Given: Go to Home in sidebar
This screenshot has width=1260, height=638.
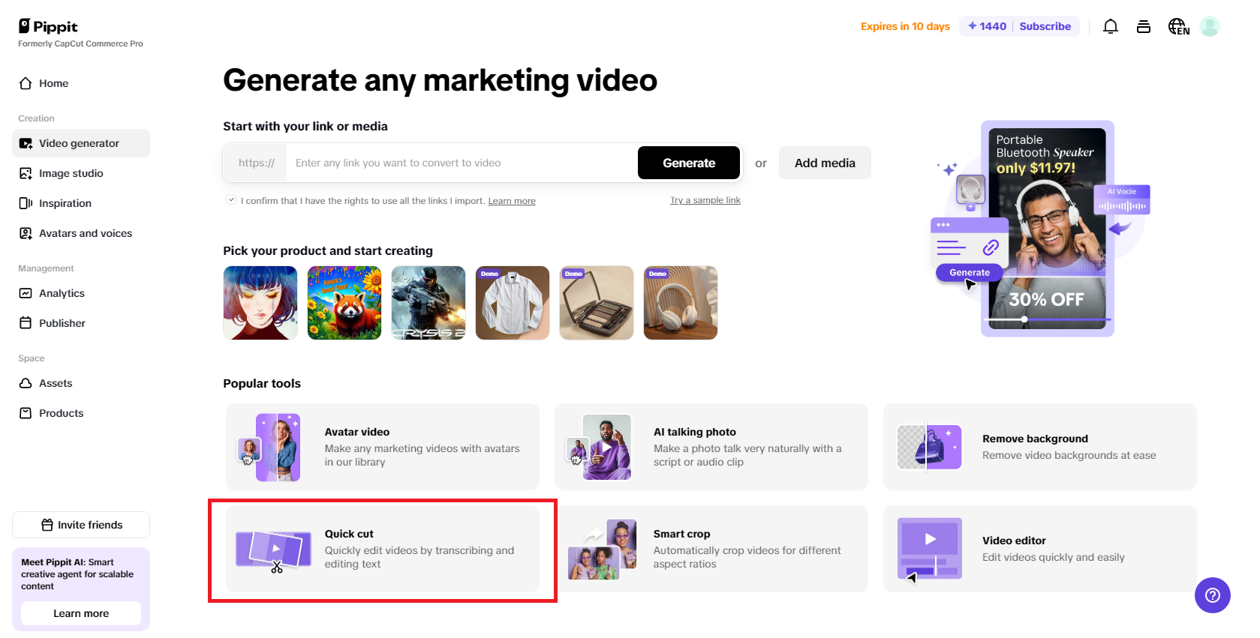Looking at the screenshot, I should pos(81,83).
